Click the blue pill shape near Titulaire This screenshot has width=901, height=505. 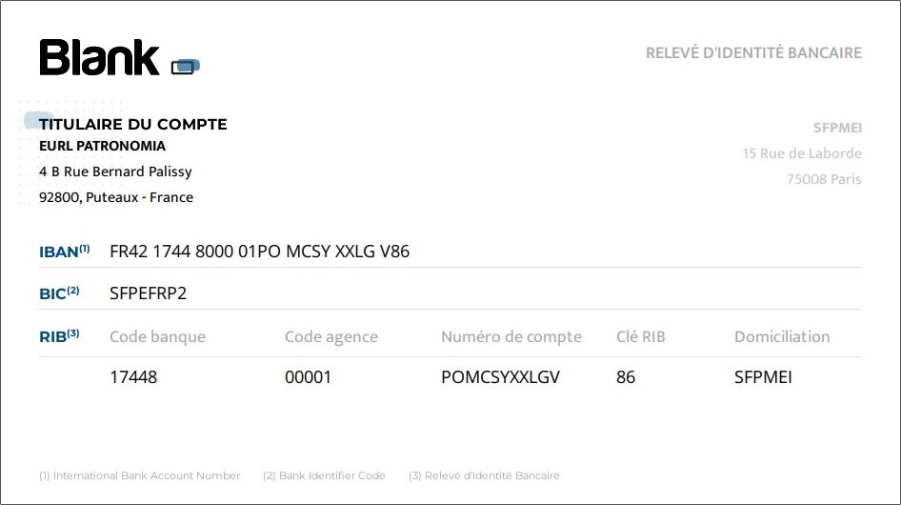click(x=38, y=120)
